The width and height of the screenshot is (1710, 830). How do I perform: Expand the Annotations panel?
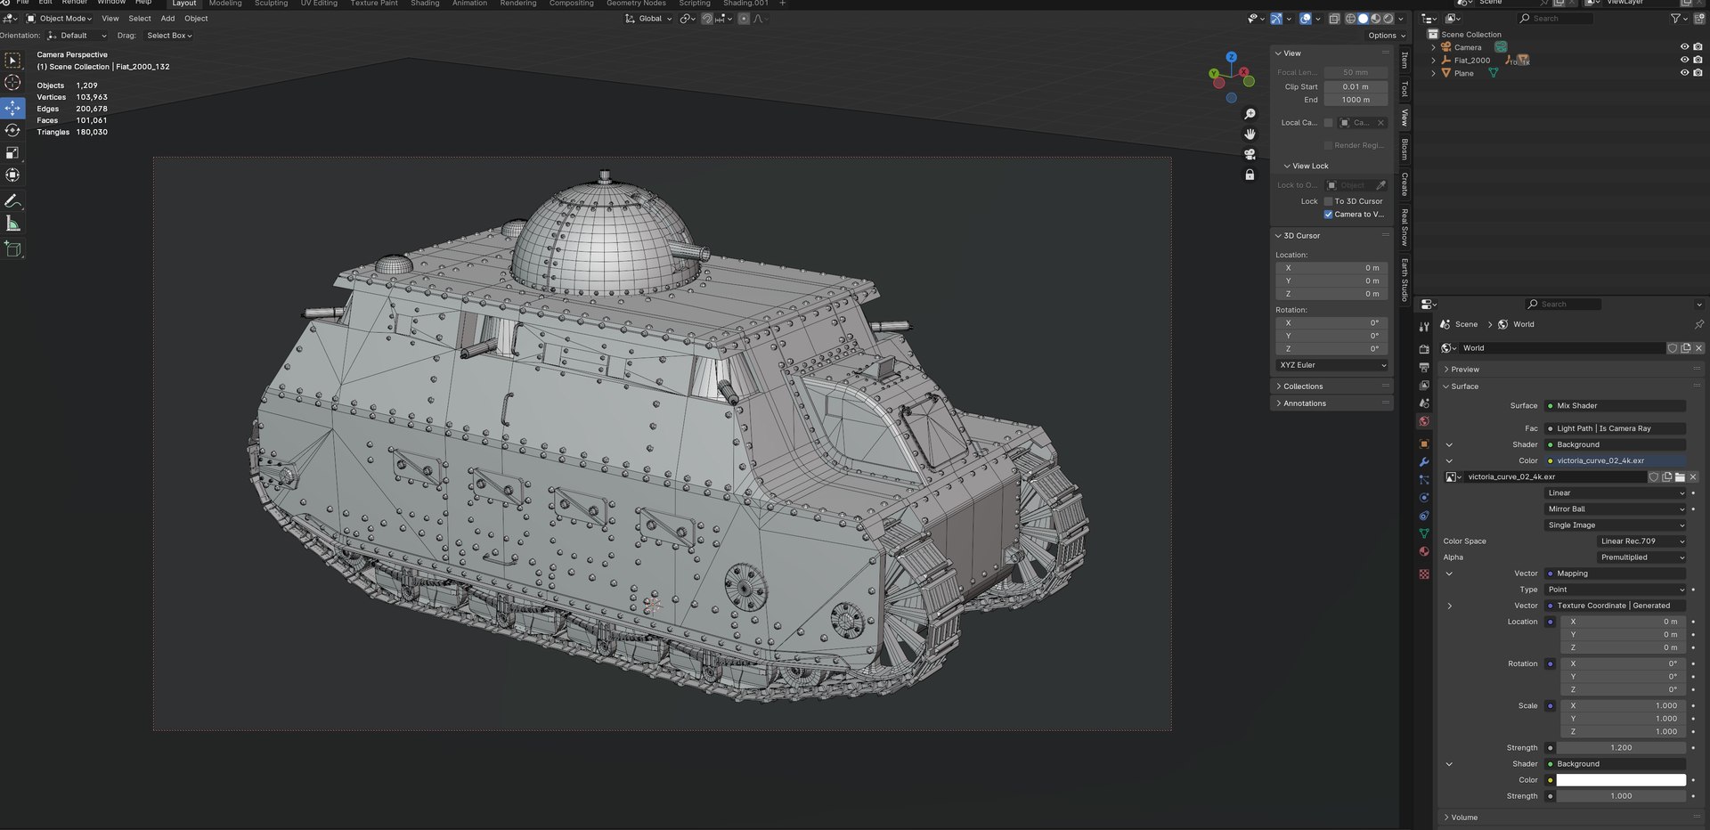click(x=1331, y=403)
